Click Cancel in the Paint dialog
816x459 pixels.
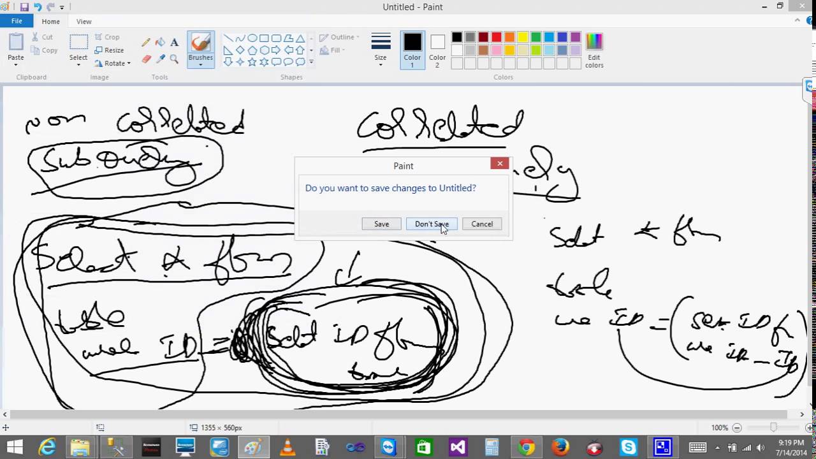click(482, 224)
